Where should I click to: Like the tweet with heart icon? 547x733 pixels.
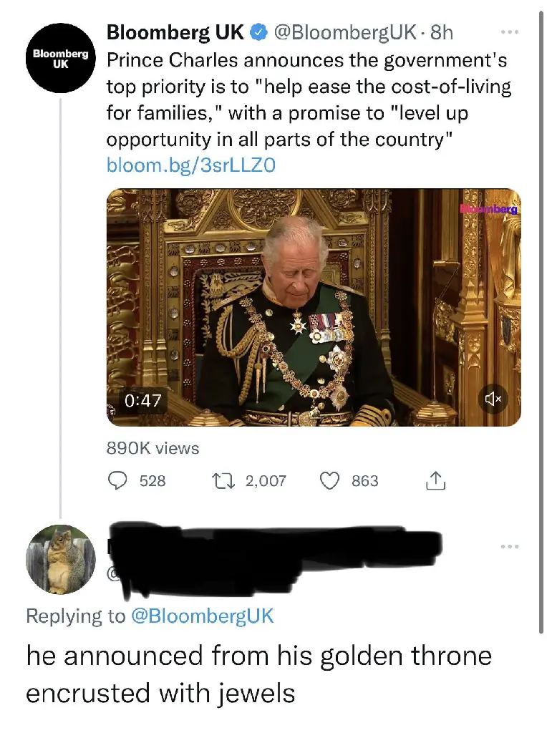[x=329, y=480]
